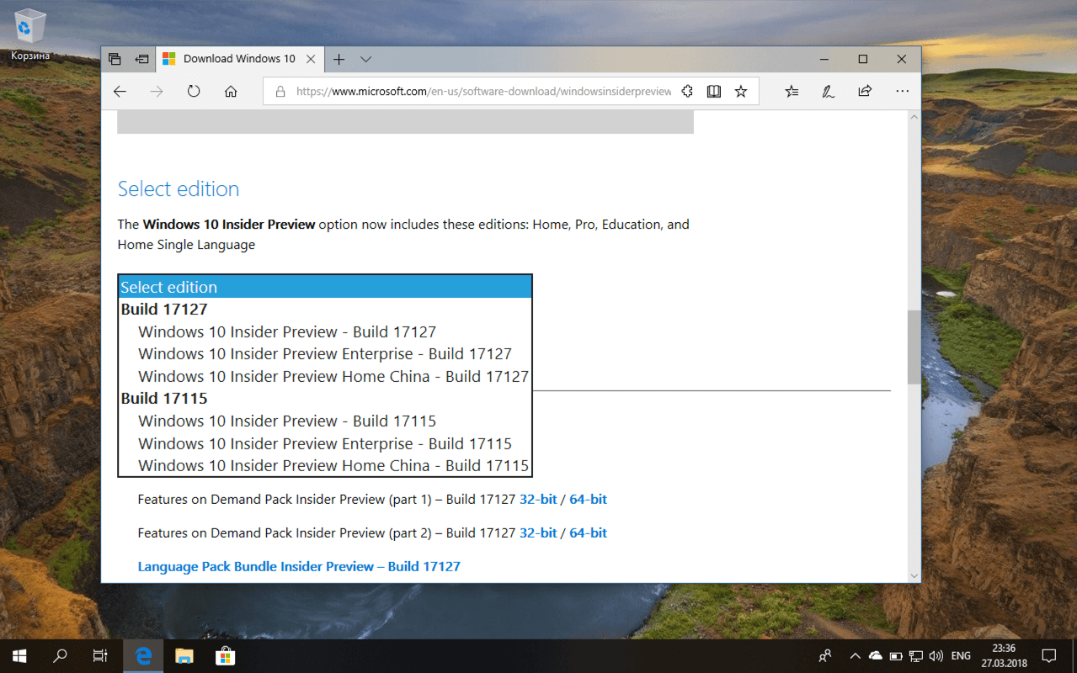Screen dimensions: 1077x673
Task: Open Edge settings with the ellipsis icon
Action: (902, 91)
